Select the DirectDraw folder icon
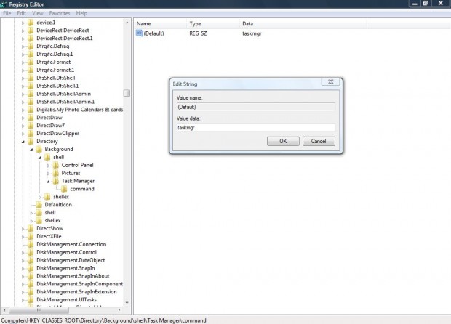 31,118
